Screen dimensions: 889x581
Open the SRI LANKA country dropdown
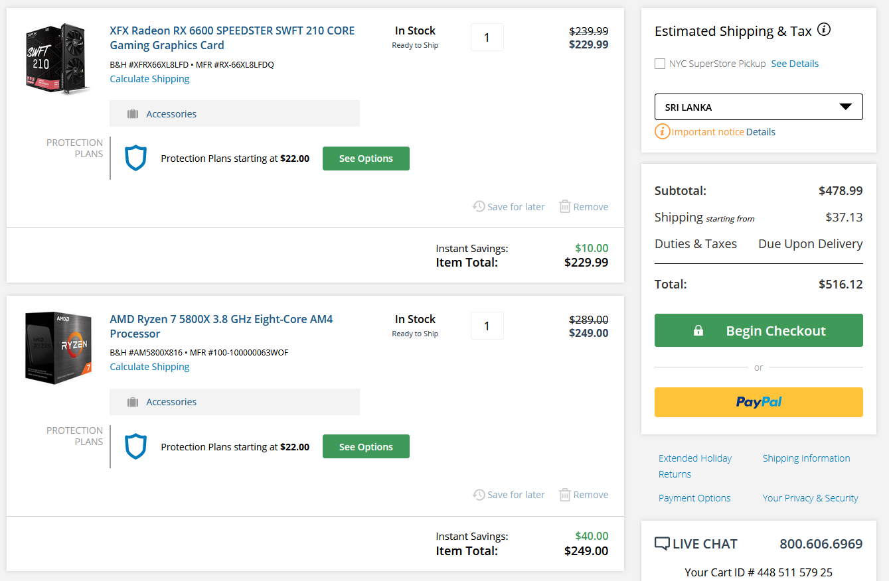pos(759,107)
